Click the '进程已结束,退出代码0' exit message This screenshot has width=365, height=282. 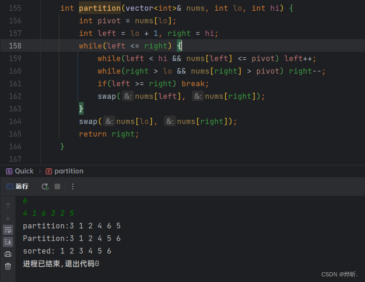pyautogui.click(x=61, y=264)
